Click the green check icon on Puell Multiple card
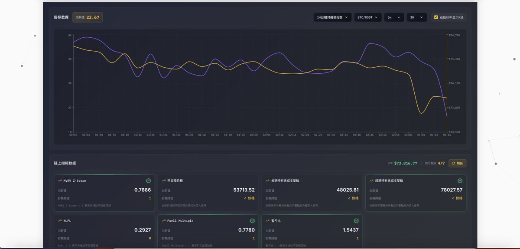 point(252,221)
